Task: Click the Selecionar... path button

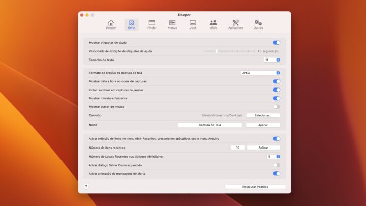Action: coord(263,115)
